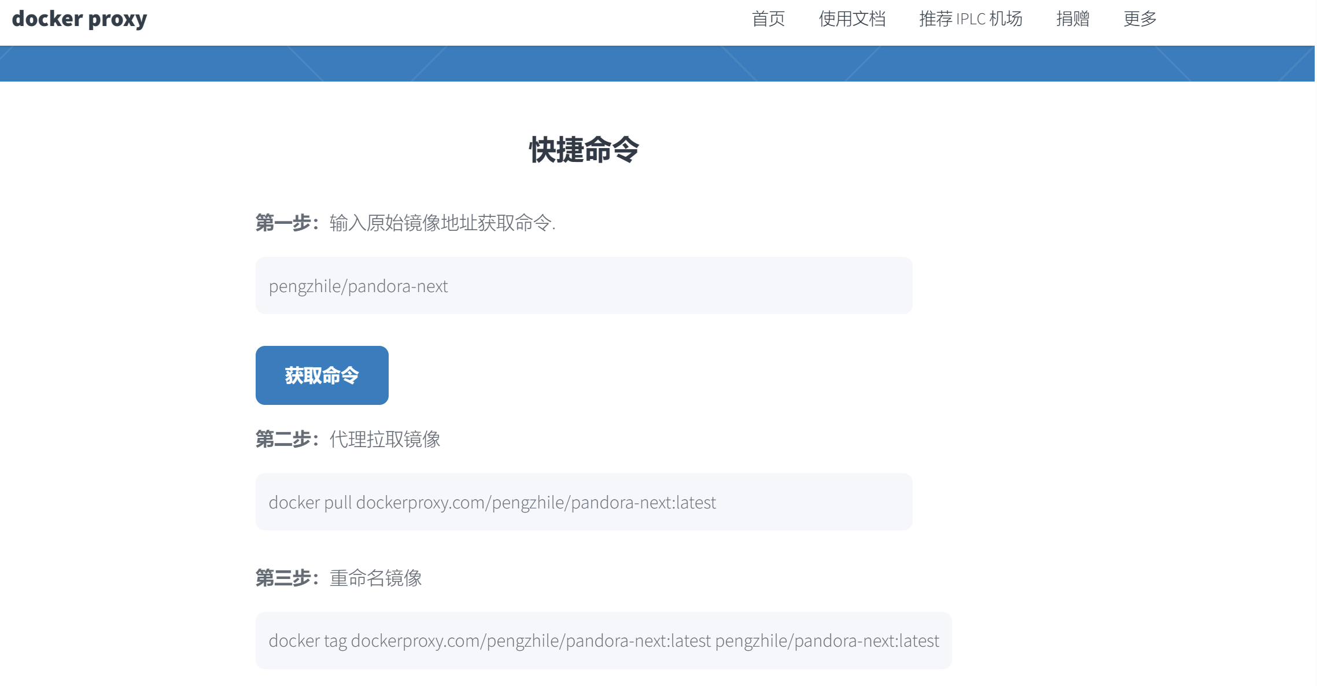Click the 快捷命令 page heading
1317x686 pixels.
point(584,150)
